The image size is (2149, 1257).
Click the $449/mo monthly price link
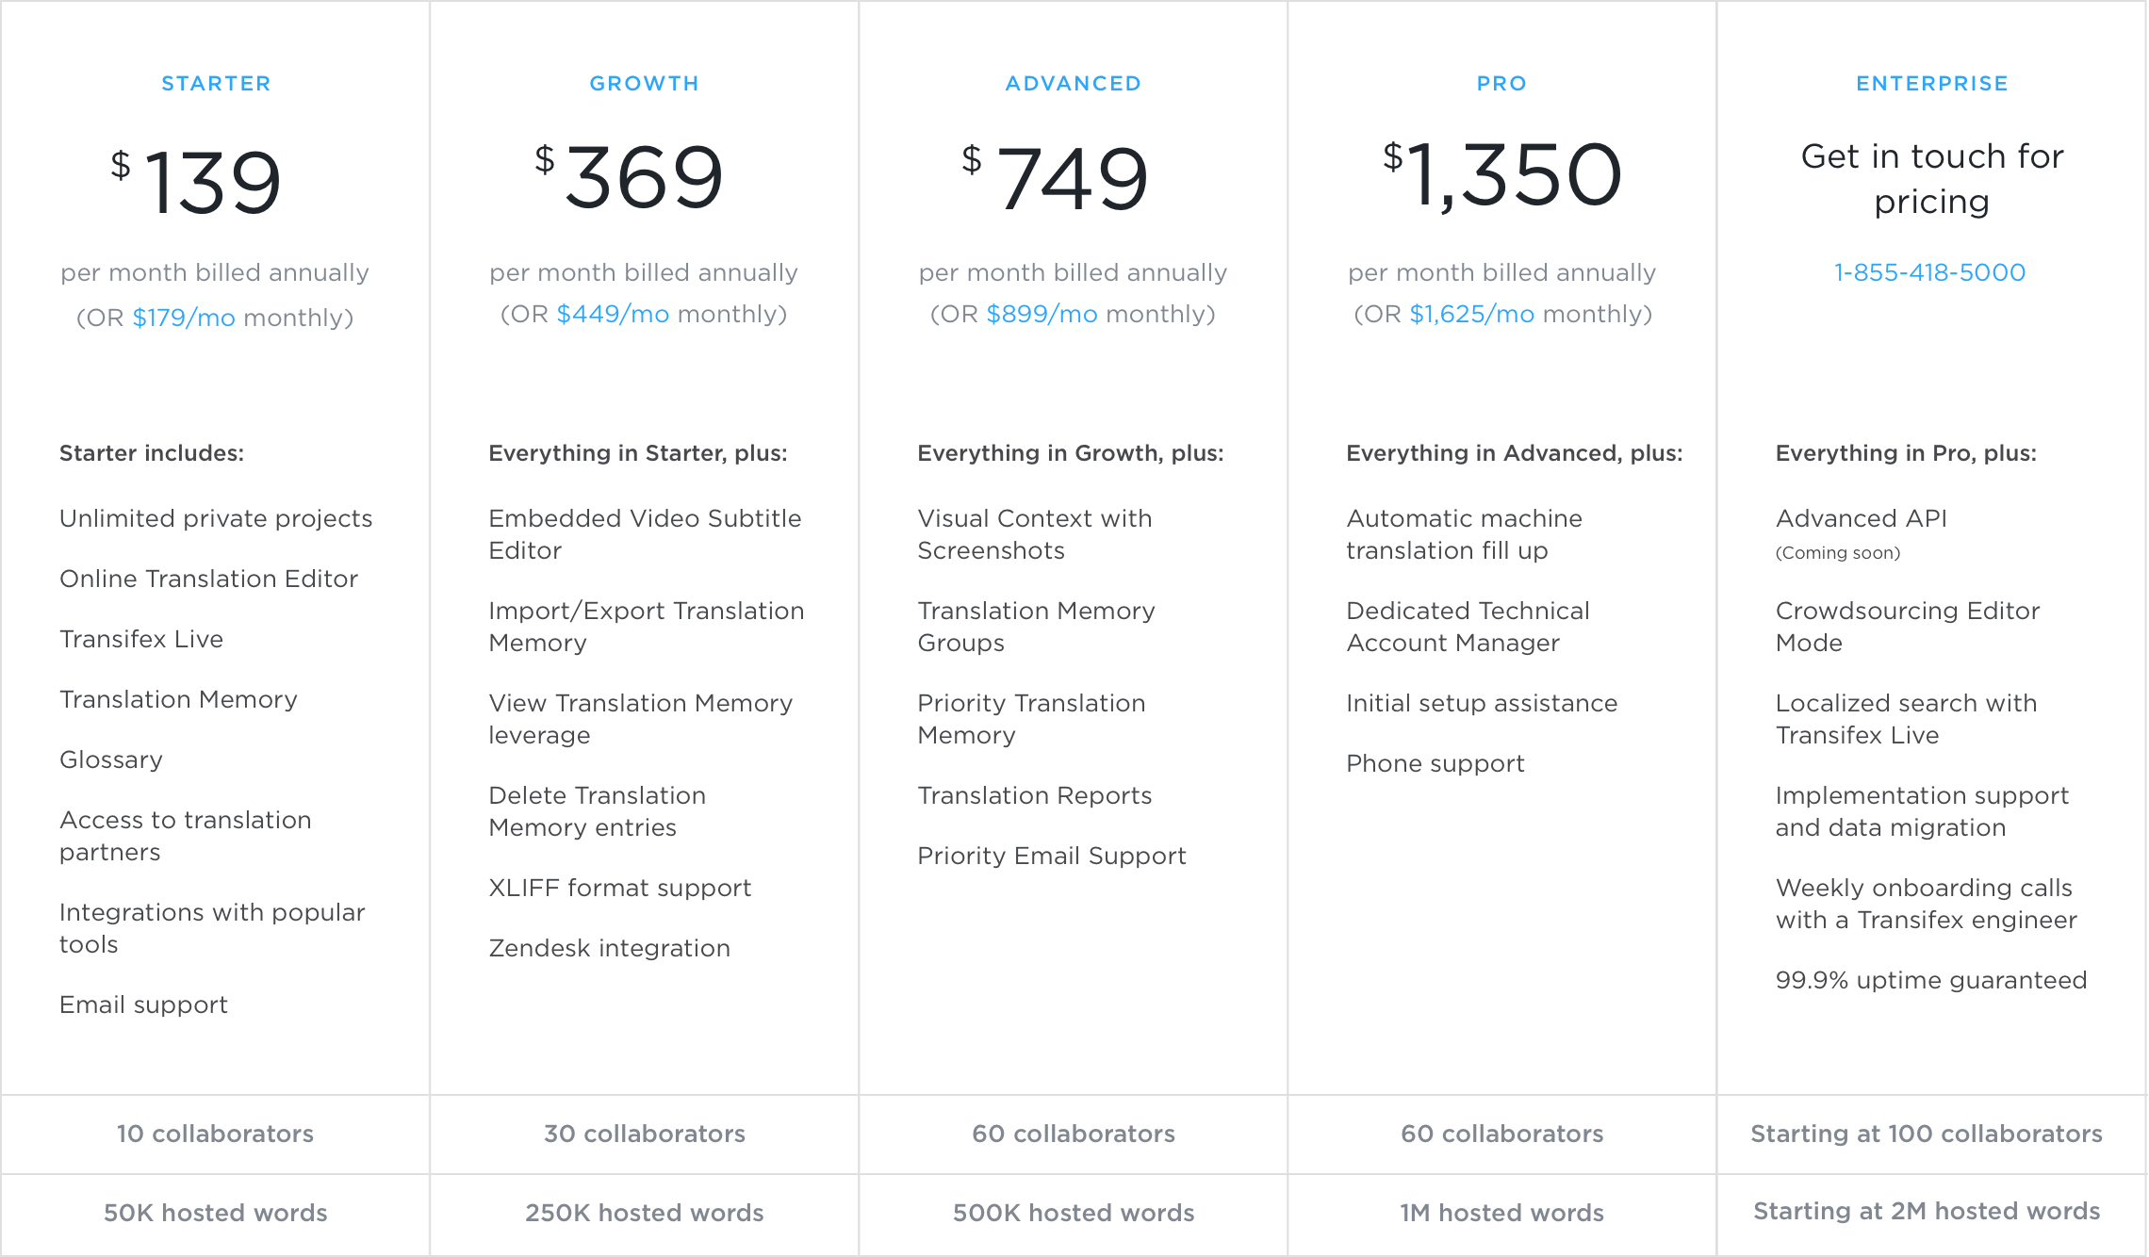[613, 314]
